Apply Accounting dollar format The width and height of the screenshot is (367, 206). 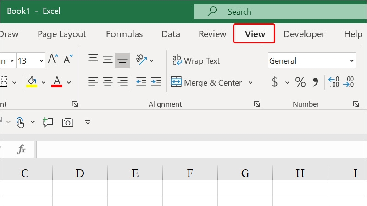click(x=275, y=82)
